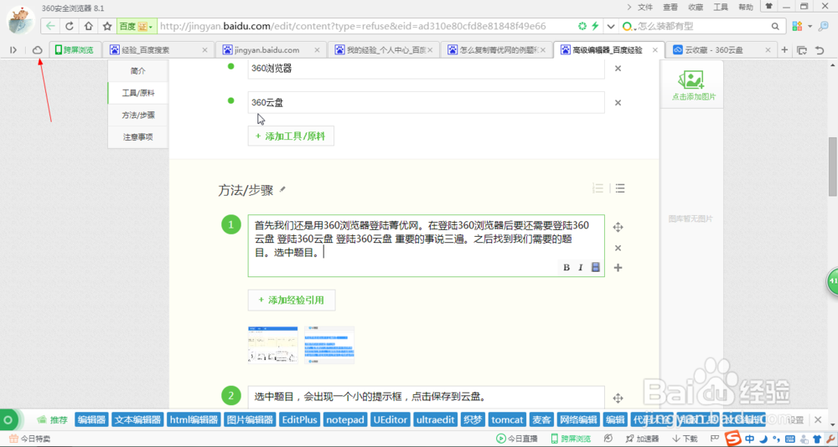This screenshot has width=838, height=447.
Task: Click the page vertical scrollbar thumb
Action: point(833,167)
